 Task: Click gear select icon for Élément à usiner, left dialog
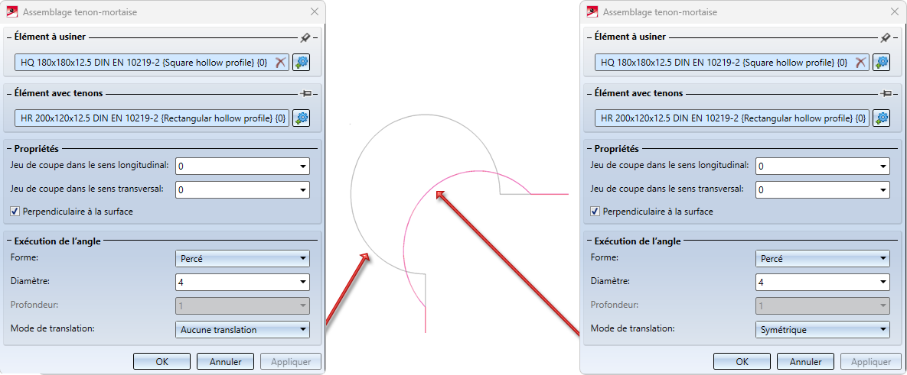(x=302, y=63)
